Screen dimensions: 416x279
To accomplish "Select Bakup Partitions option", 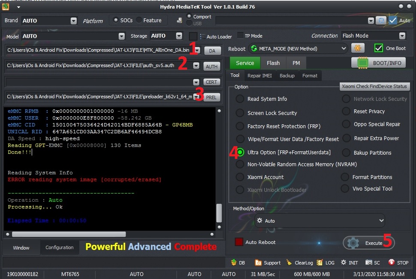I will [x=346, y=153].
